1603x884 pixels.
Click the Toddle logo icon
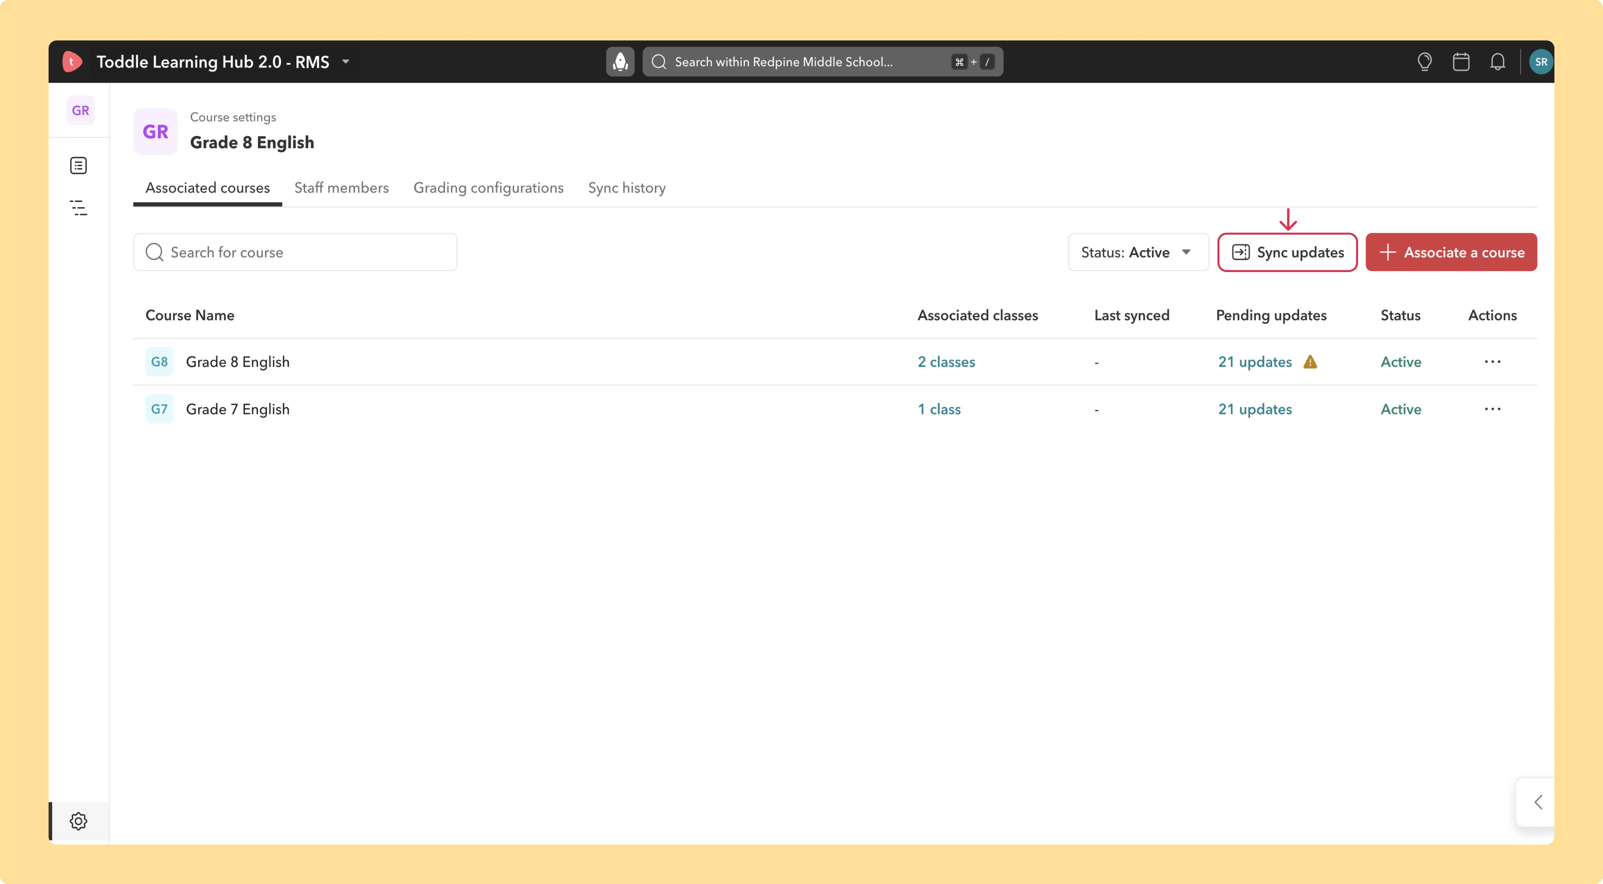(x=72, y=62)
